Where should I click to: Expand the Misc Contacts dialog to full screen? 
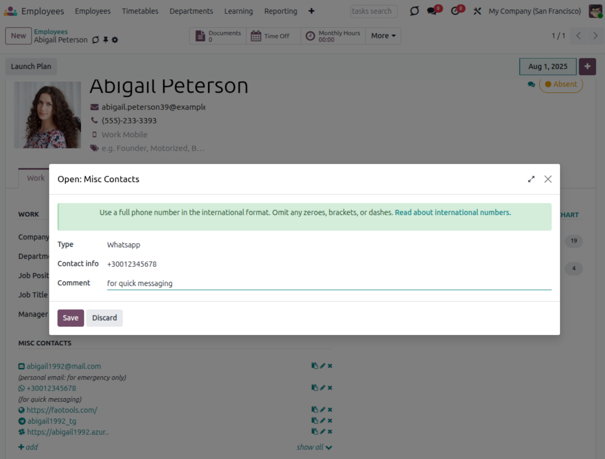[531, 180]
